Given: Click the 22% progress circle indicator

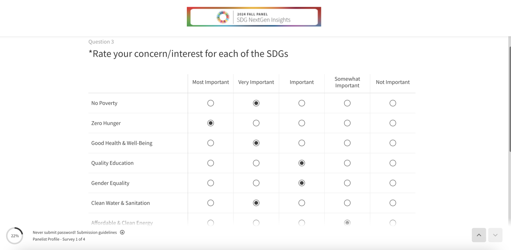Looking at the screenshot, I should [15, 236].
